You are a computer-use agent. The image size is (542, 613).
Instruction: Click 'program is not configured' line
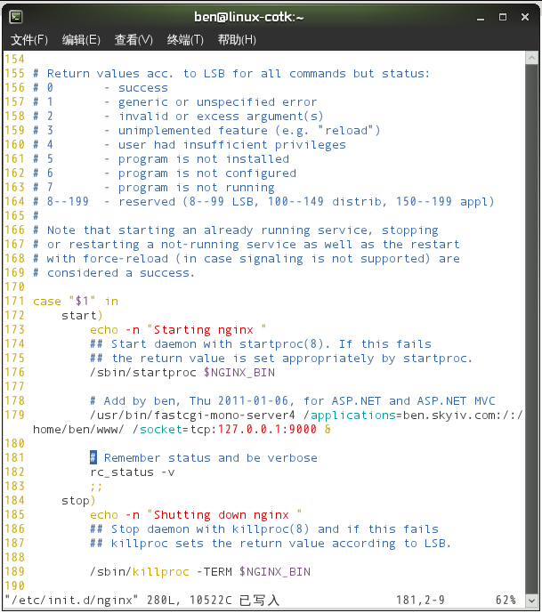click(x=206, y=173)
